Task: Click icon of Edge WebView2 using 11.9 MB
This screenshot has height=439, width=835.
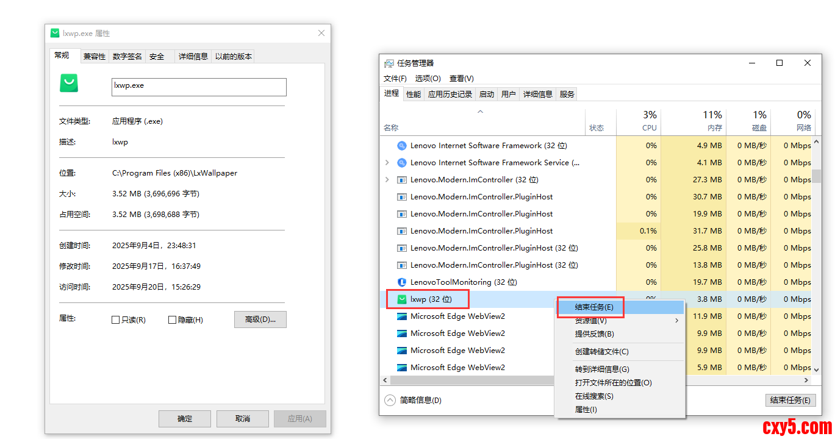Action: [401, 316]
